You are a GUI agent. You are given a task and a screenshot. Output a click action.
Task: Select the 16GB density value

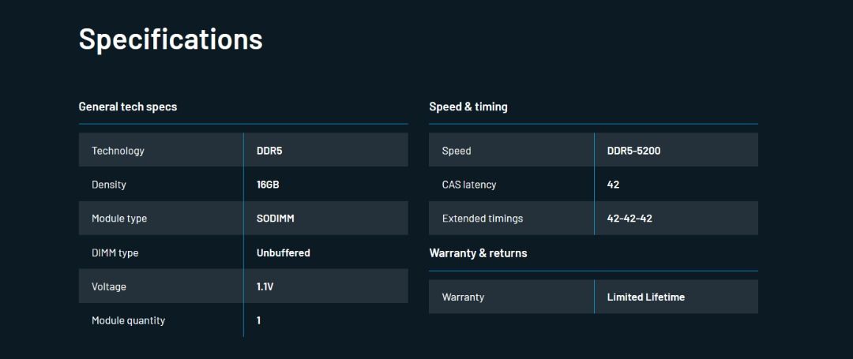coord(268,185)
